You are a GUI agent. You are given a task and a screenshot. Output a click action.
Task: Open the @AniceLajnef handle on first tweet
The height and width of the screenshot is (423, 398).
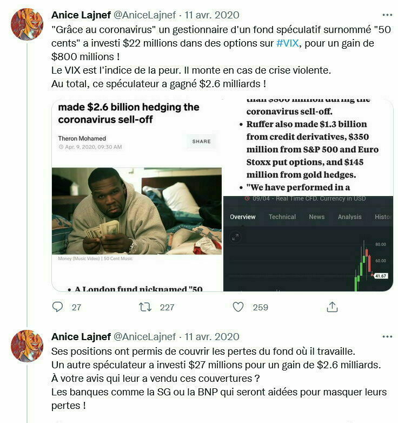[x=145, y=15]
